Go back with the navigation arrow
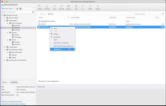This screenshot has width=166, height=106. tap(38, 14)
